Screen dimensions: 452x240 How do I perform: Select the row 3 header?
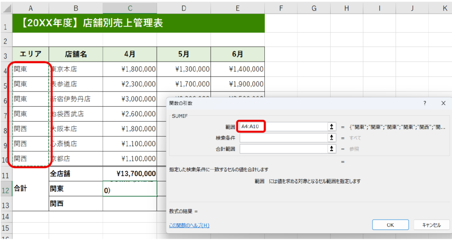coord(6,55)
